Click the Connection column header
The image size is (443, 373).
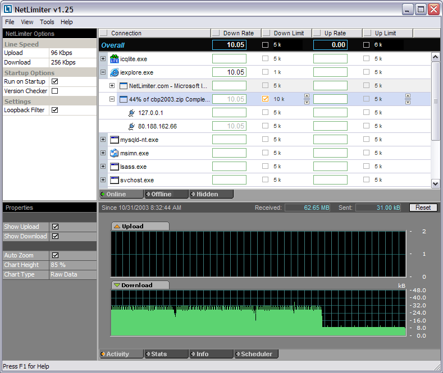pos(154,33)
